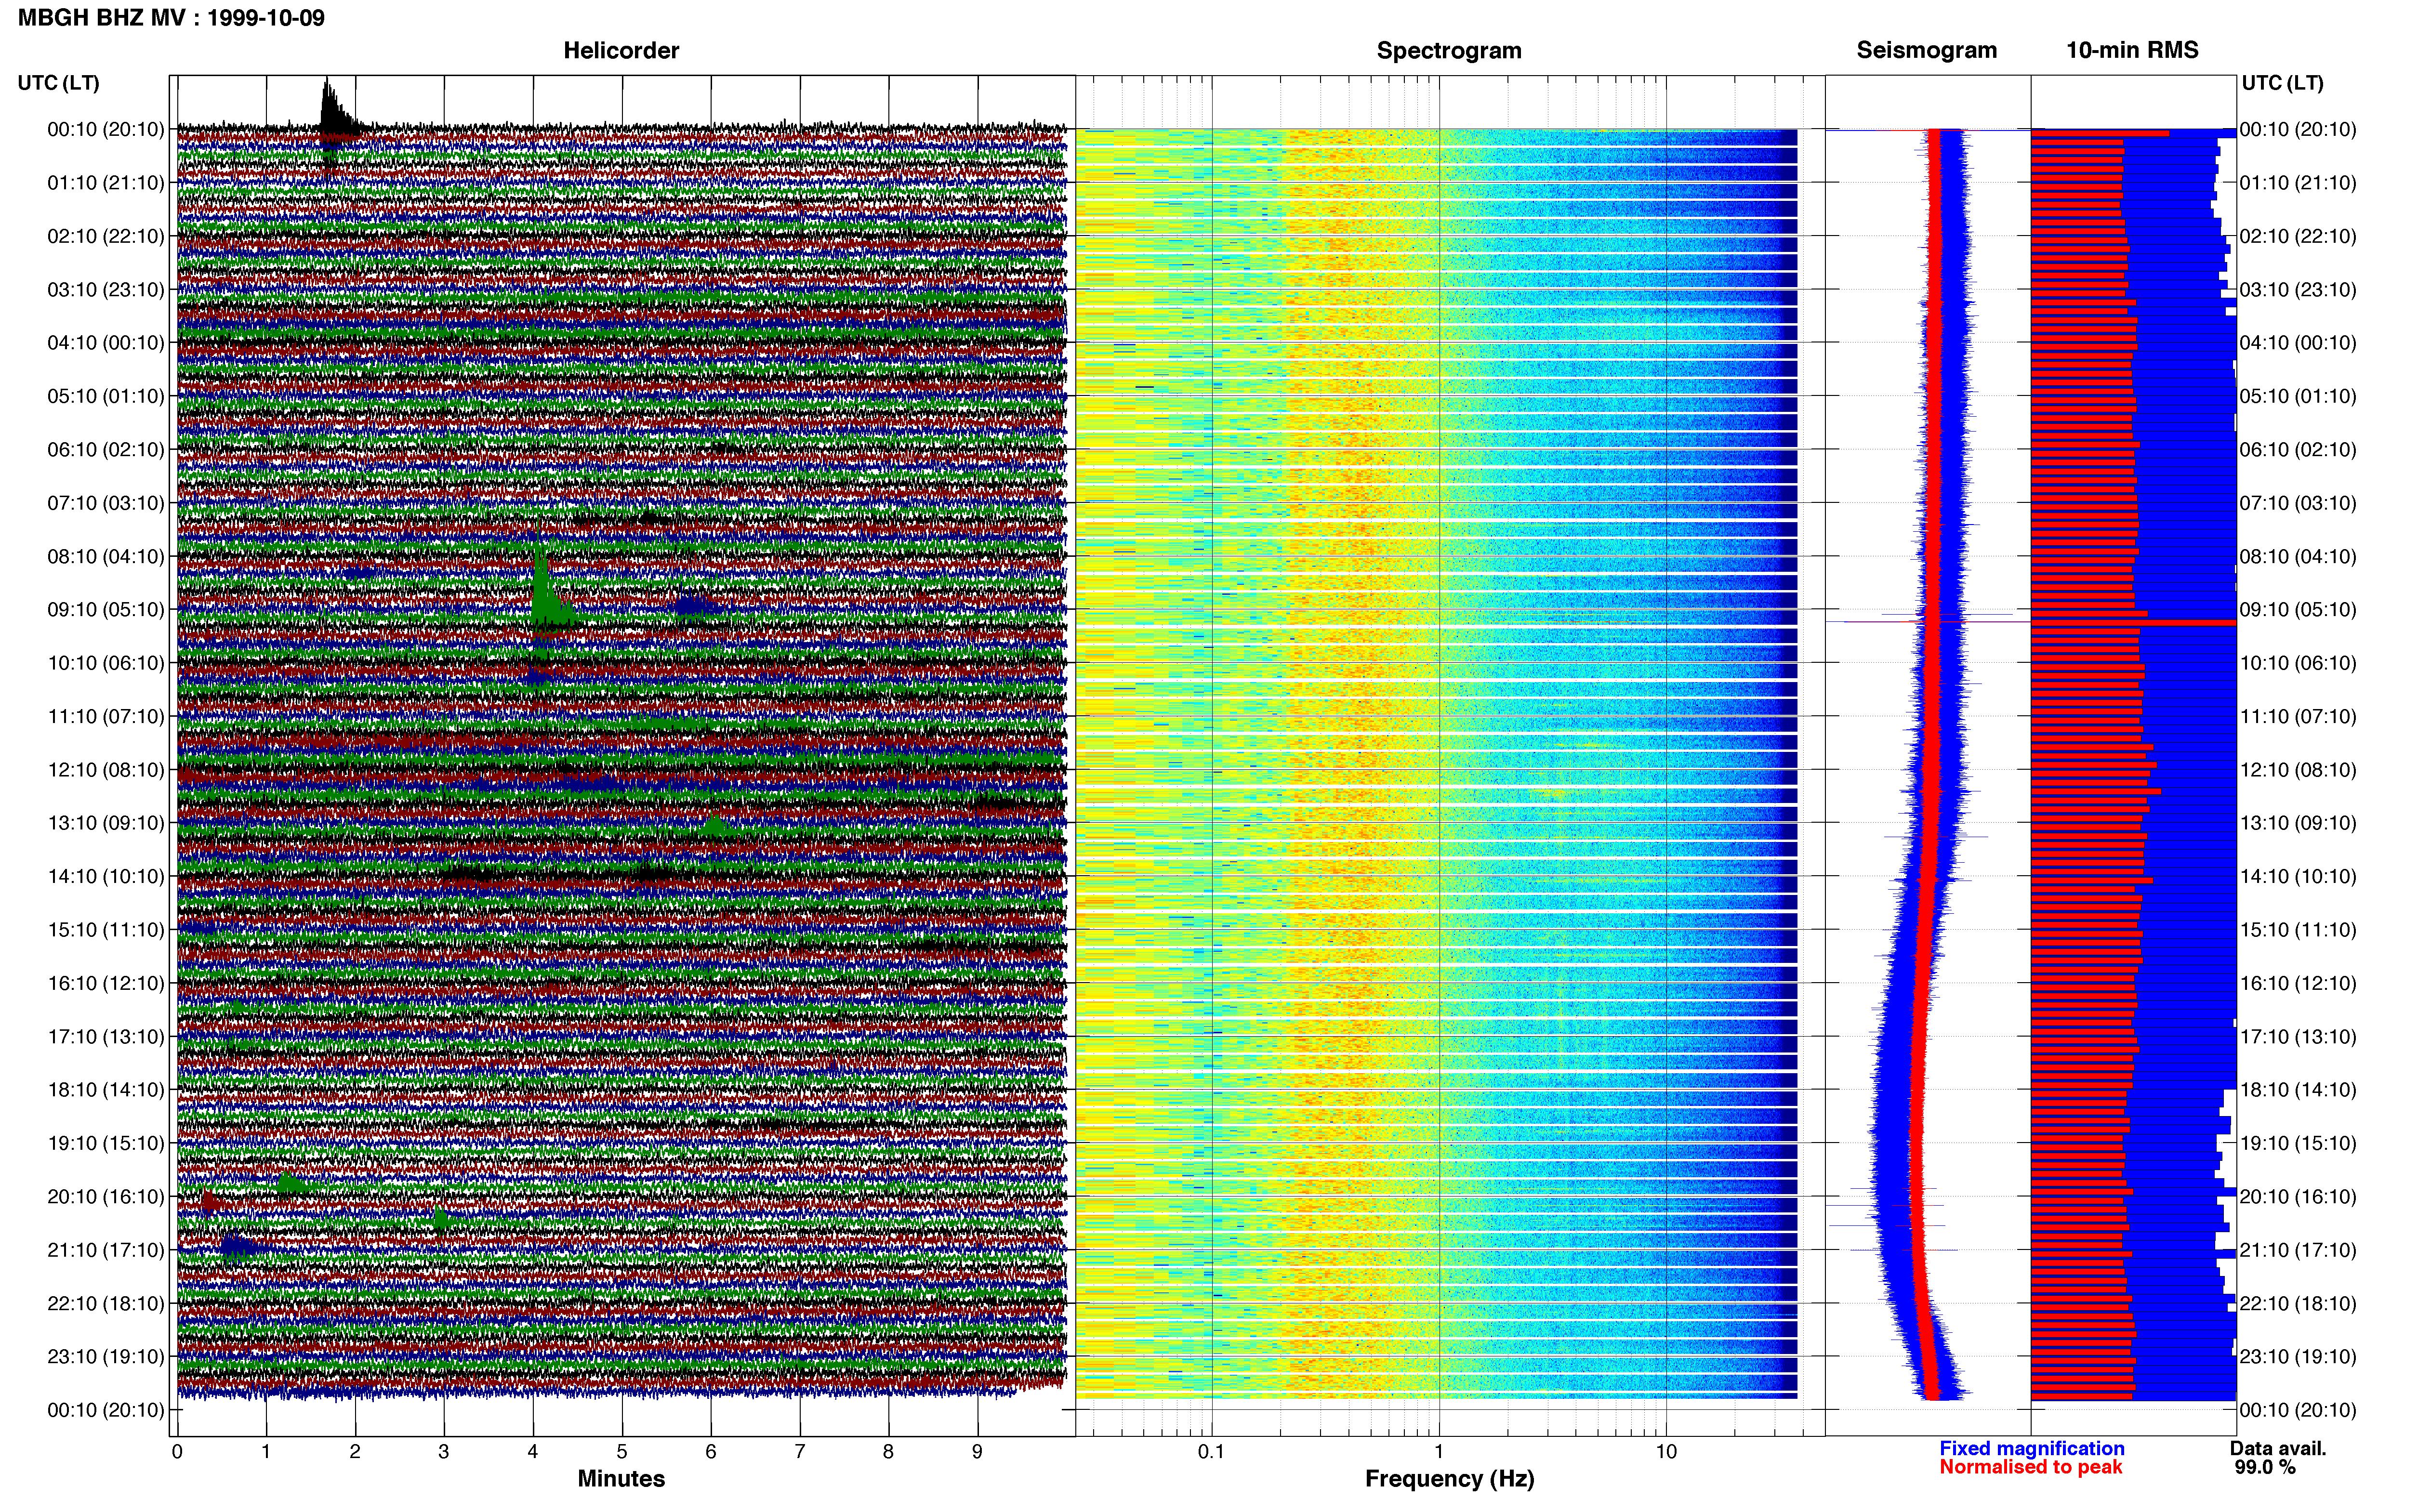The image size is (2418, 1512).
Task: Click the RMS-side time label 19:10 (15:10)
Action: pyautogui.click(x=2298, y=1143)
